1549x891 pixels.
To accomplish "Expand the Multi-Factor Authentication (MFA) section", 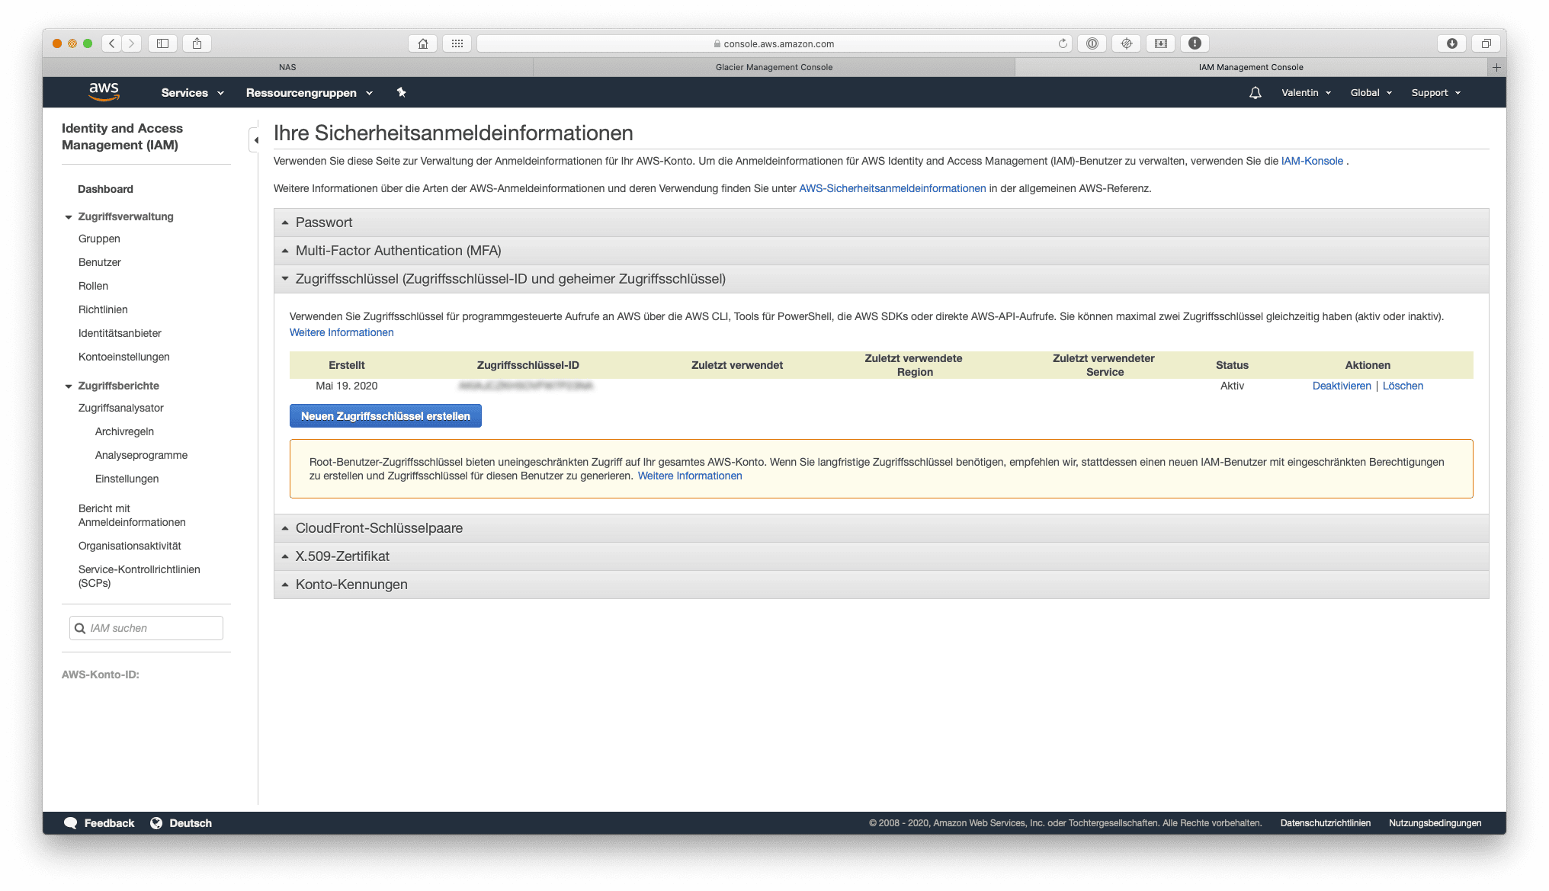I will click(x=881, y=251).
